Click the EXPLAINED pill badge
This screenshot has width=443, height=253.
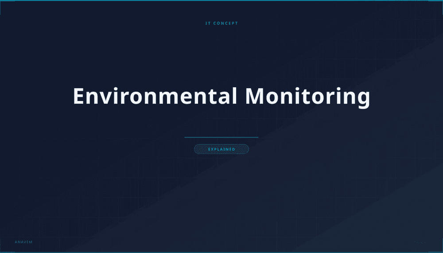[x=221, y=149]
